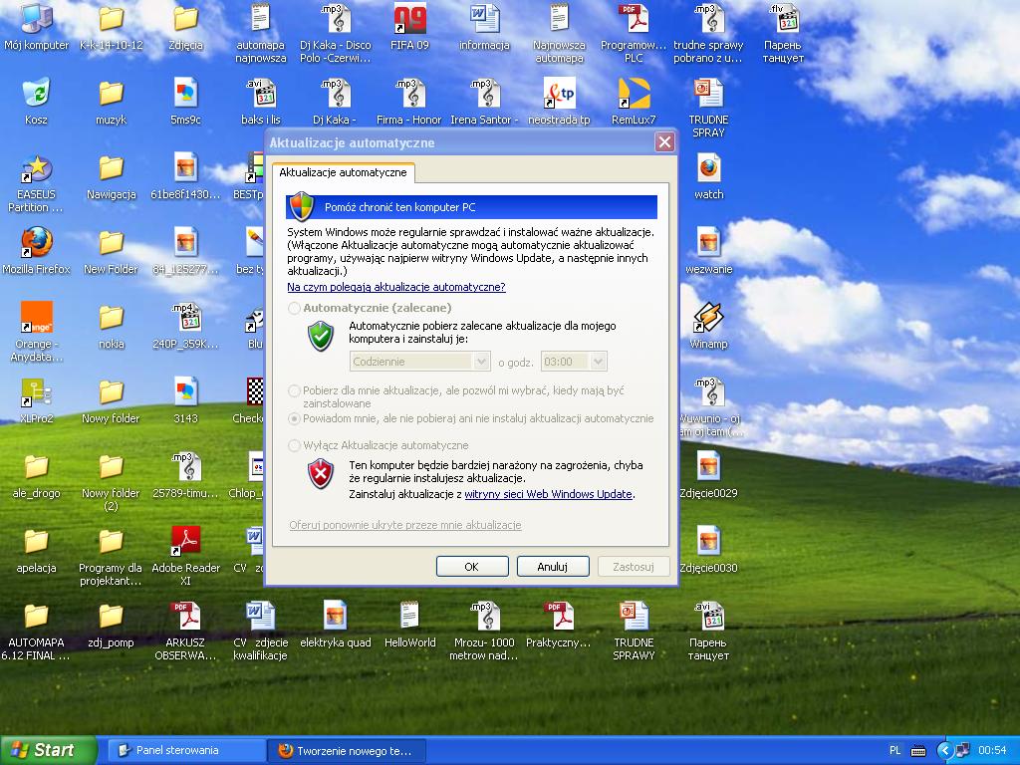1020x765 pixels.
Task: Click Oferuj ponownie ukryte aktualizacje link
Action: (405, 525)
